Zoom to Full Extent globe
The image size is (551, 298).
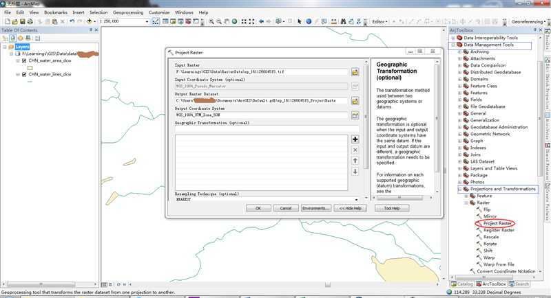234,21
